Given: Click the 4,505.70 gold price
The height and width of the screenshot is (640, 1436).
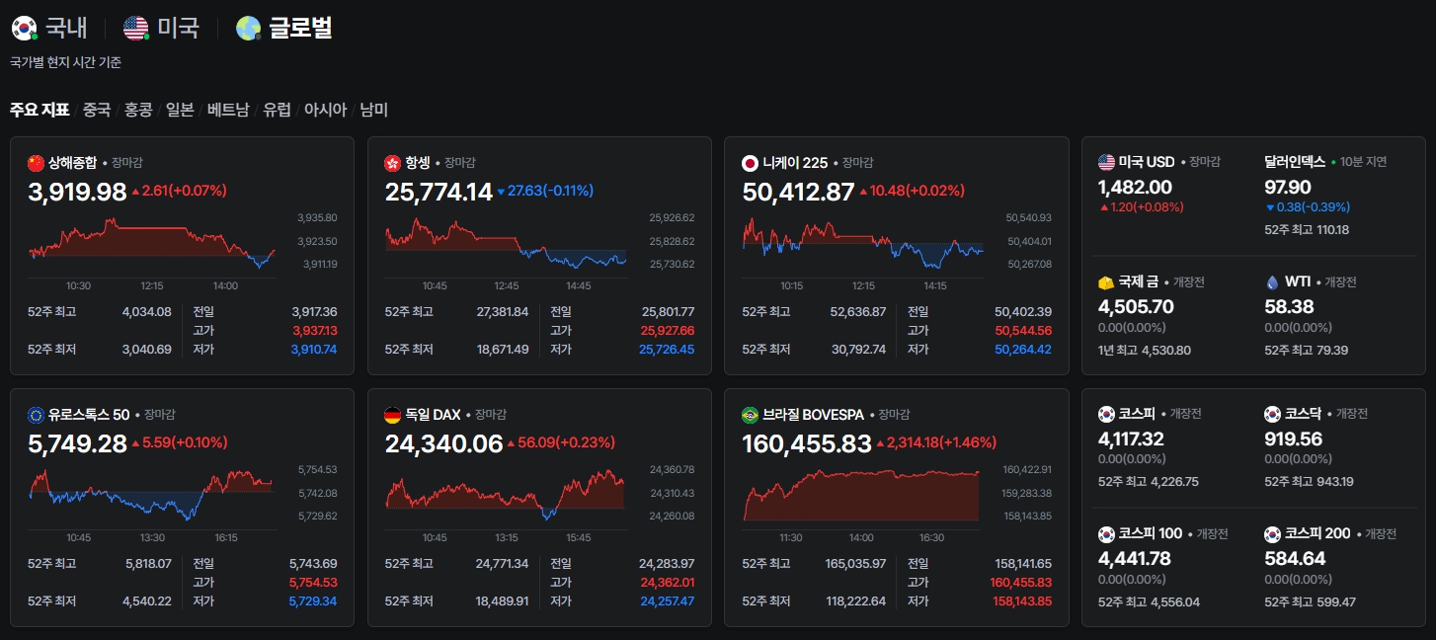Looking at the screenshot, I should [1136, 307].
